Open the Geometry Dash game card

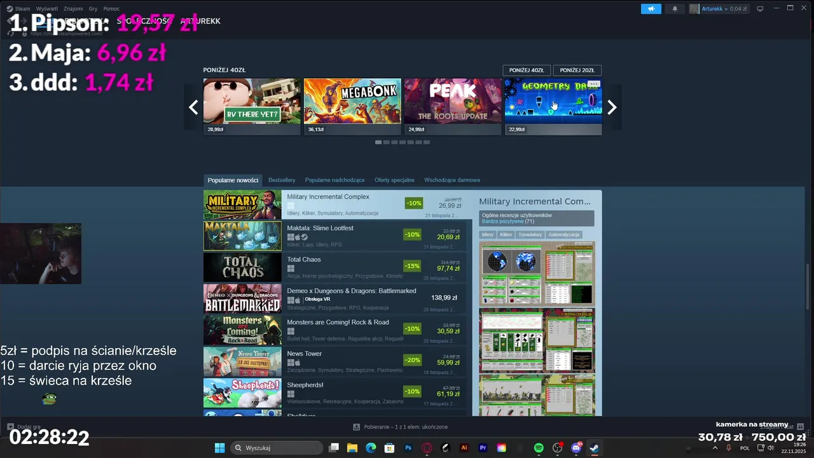[x=553, y=107]
